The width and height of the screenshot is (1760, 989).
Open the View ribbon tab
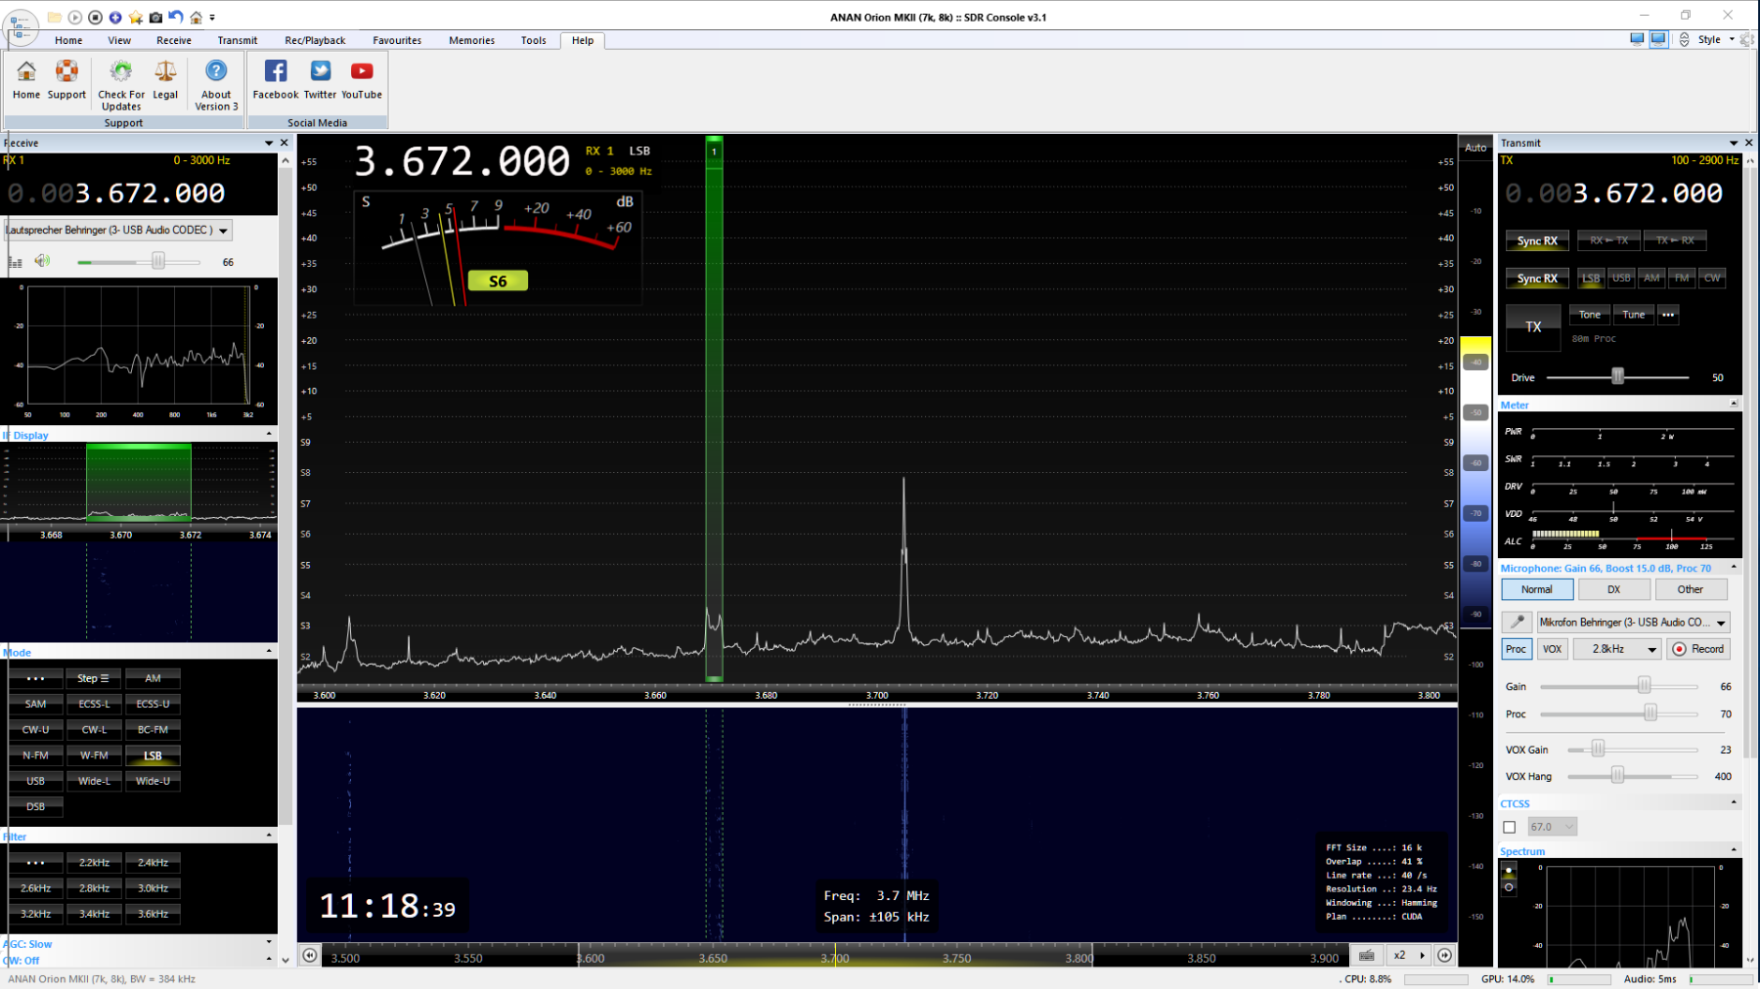point(119,40)
